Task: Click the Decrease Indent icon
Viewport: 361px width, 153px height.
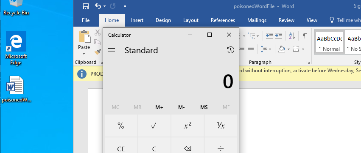Action: click(269, 36)
